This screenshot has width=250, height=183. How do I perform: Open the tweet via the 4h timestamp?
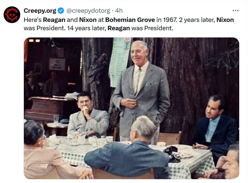point(119,11)
